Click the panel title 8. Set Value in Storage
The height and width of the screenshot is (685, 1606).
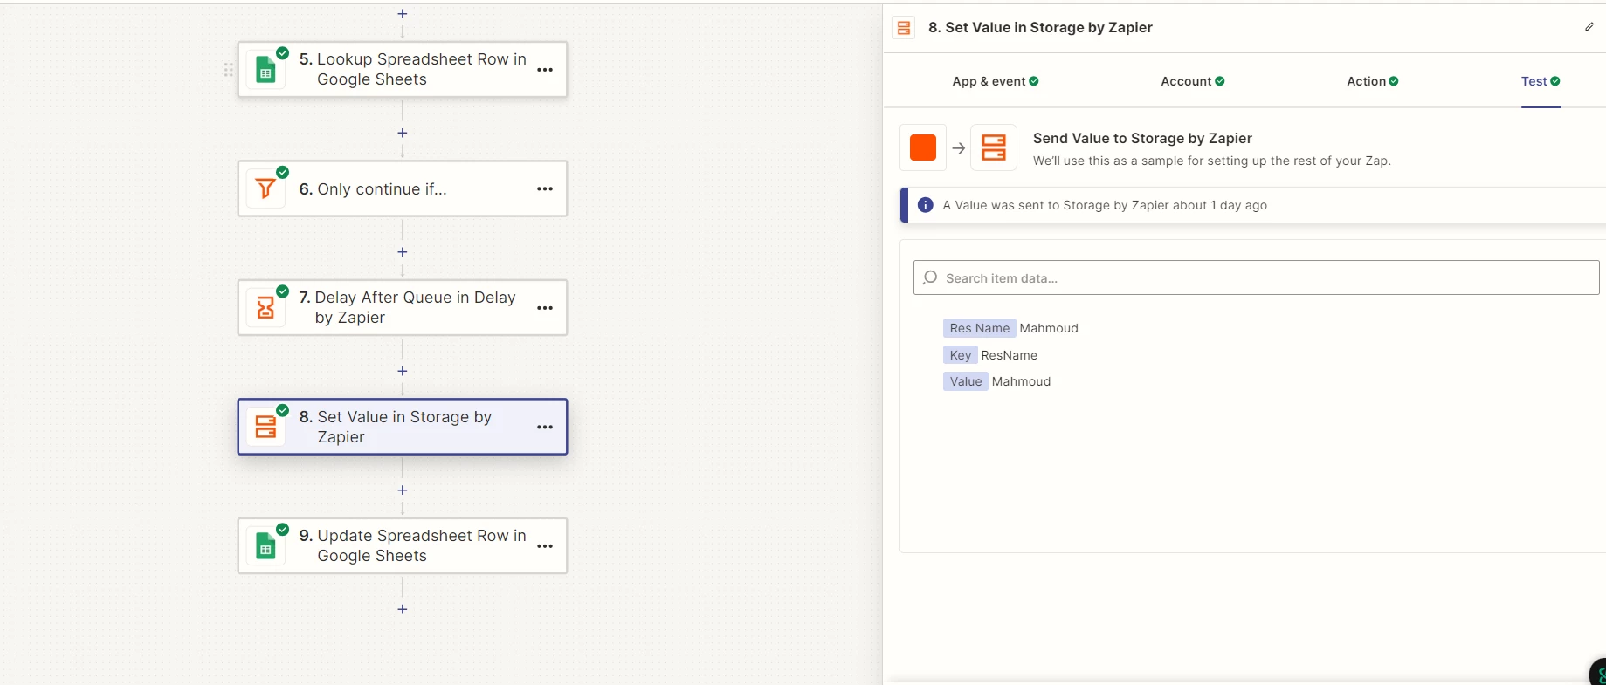(x=1040, y=28)
